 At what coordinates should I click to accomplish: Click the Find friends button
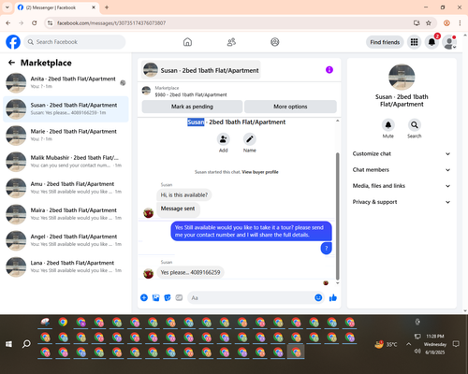coord(385,42)
